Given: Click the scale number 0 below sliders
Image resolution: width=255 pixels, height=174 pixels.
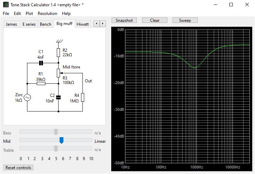Looking at the screenshot, I should coord(21,158).
